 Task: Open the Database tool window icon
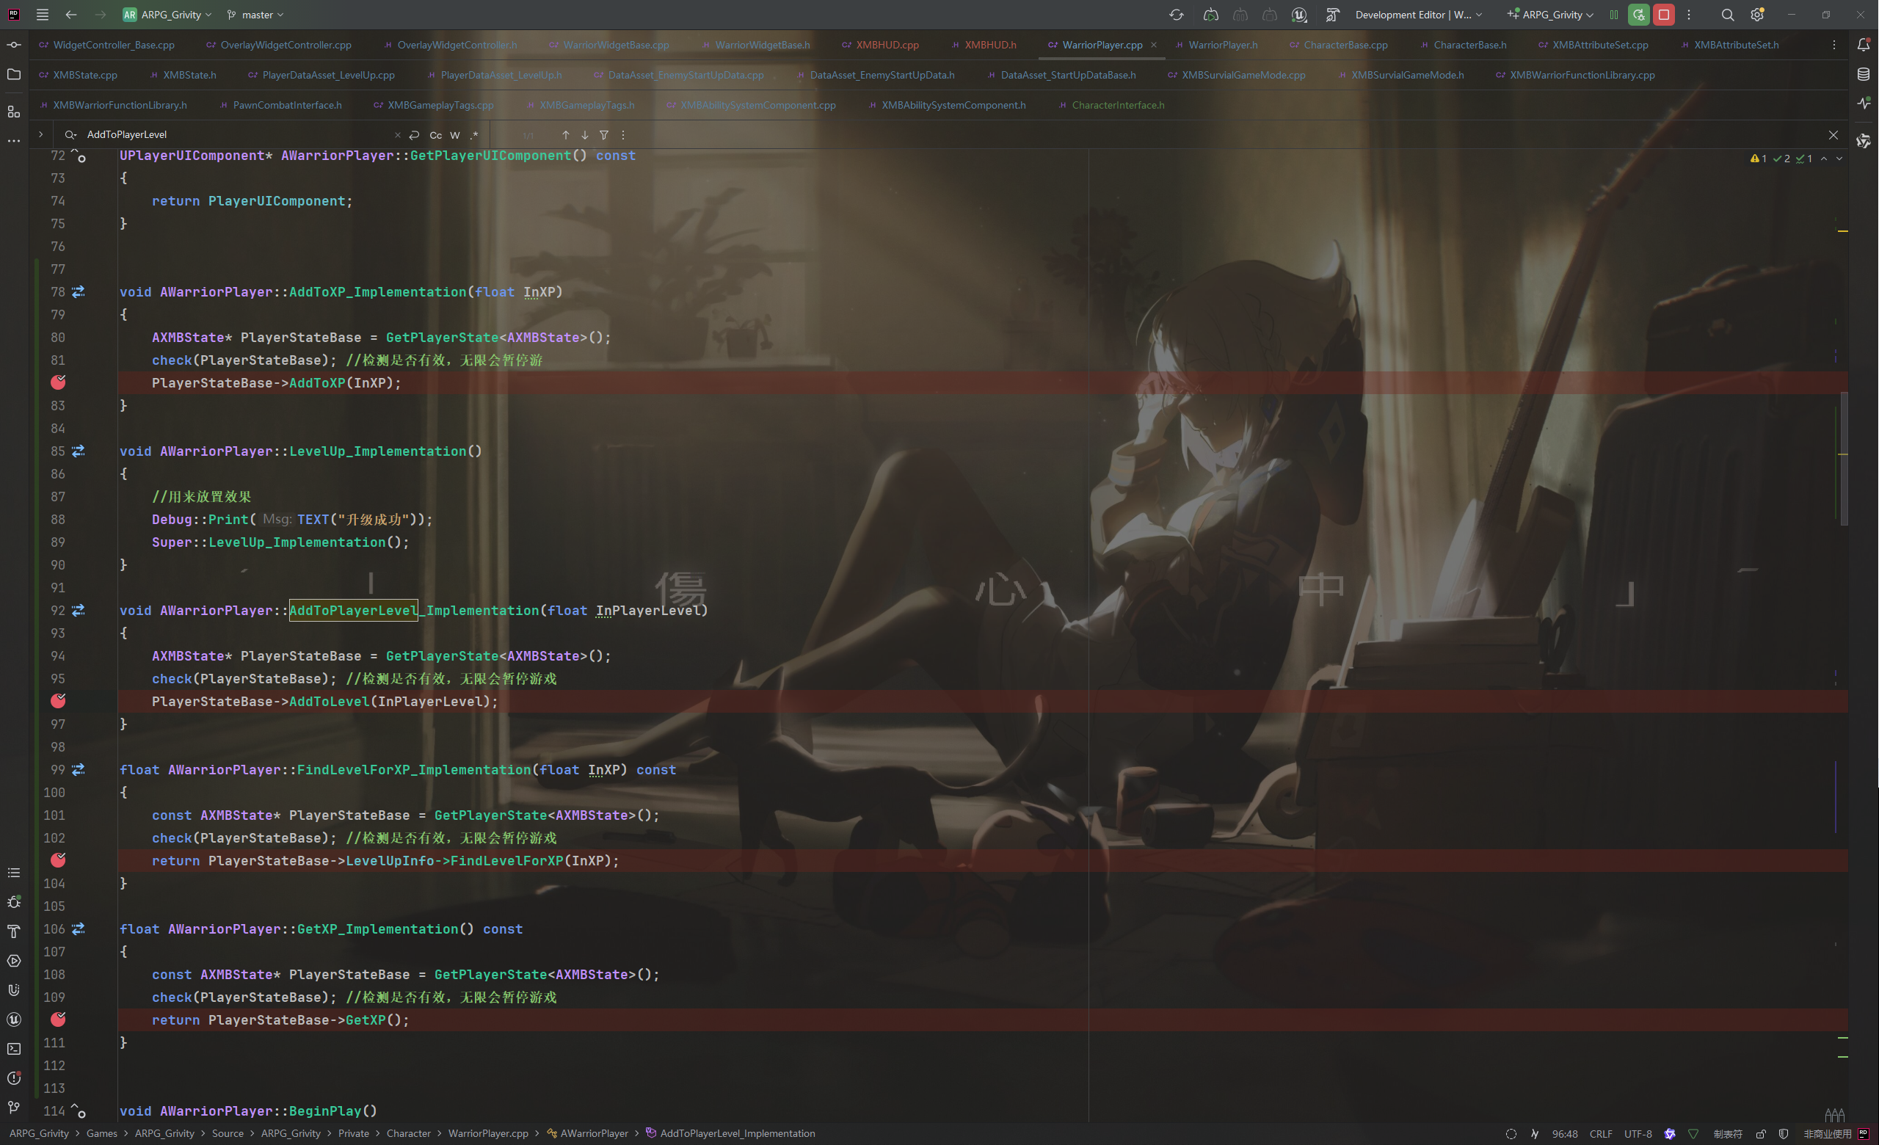pyautogui.click(x=1863, y=75)
